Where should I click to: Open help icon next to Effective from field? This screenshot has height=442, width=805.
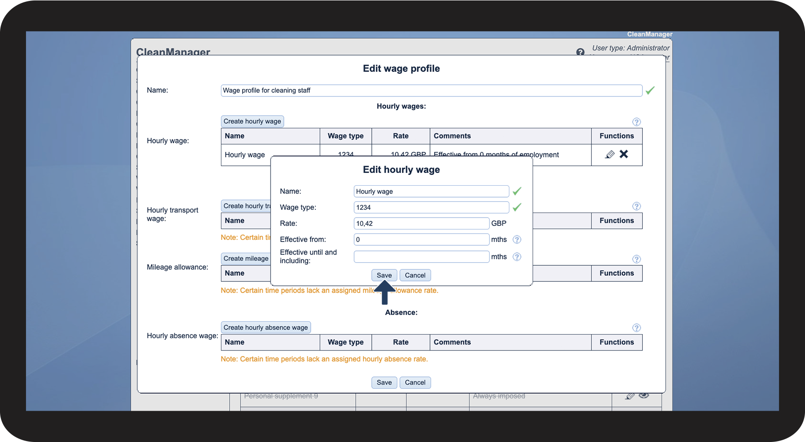[517, 239]
